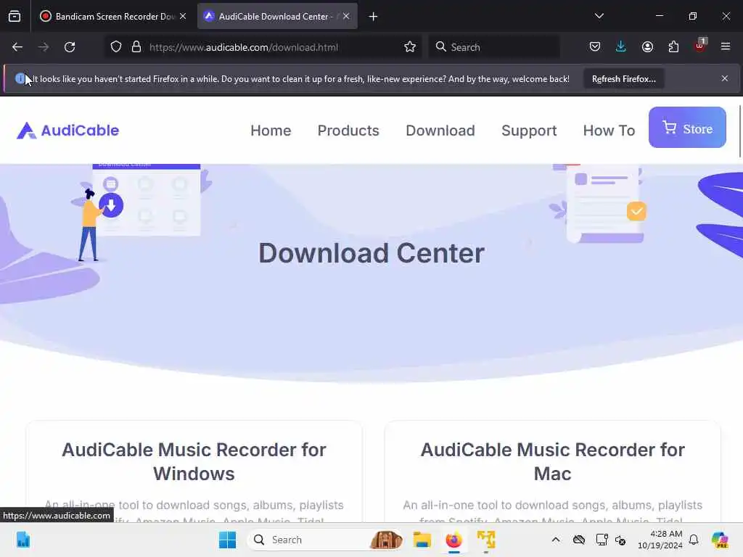Open Save to Pocket icon
The width and height of the screenshot is (743, 557).
(595, 47)
